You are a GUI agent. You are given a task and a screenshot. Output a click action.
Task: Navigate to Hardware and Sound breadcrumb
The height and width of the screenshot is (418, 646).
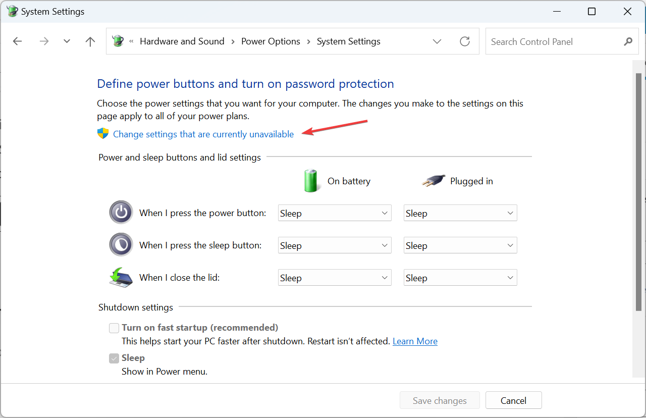(x=182, y=41)
